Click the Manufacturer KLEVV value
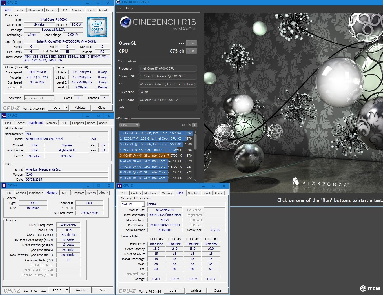The image size is (383, 295). [165, 220]
